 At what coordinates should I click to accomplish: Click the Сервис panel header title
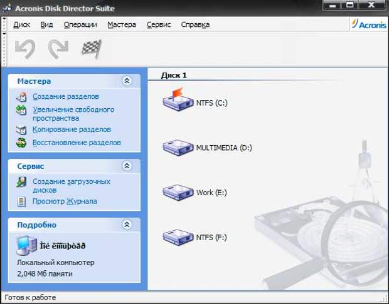(x=31, y=166)
